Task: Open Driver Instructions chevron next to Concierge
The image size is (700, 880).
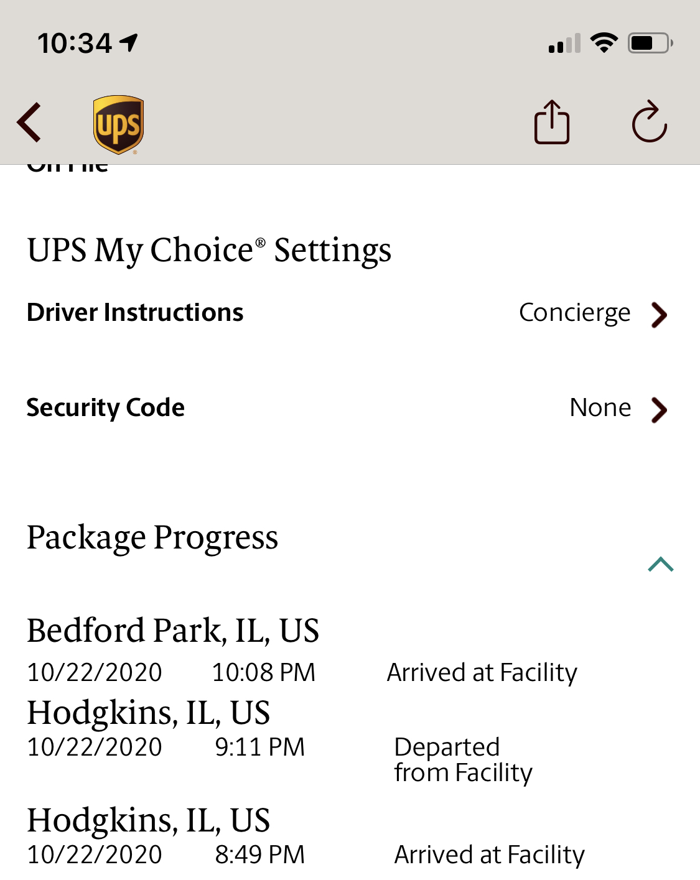Action: tap(659, 314)
